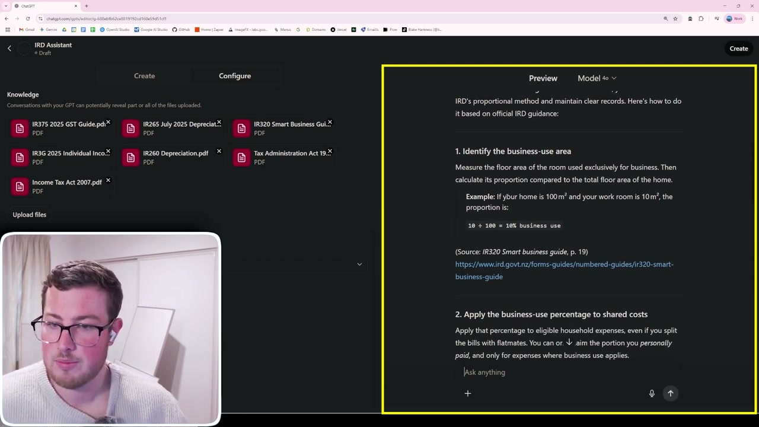759x427 pixels.
Task: Select the Preview tab
Action: [x=543, y=78]
